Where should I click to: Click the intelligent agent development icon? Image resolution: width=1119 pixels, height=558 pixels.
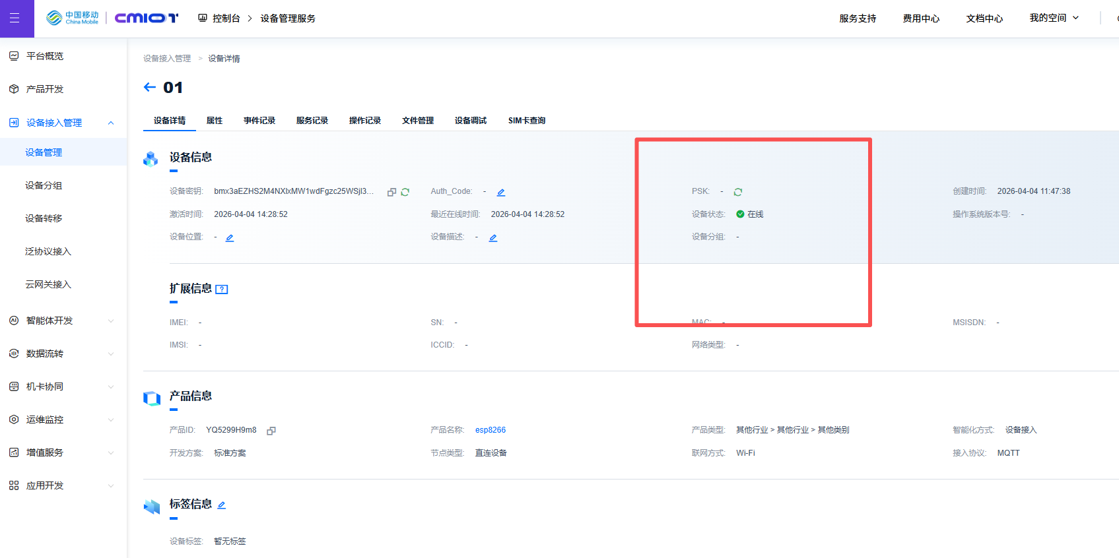click(x=14, y=321)
